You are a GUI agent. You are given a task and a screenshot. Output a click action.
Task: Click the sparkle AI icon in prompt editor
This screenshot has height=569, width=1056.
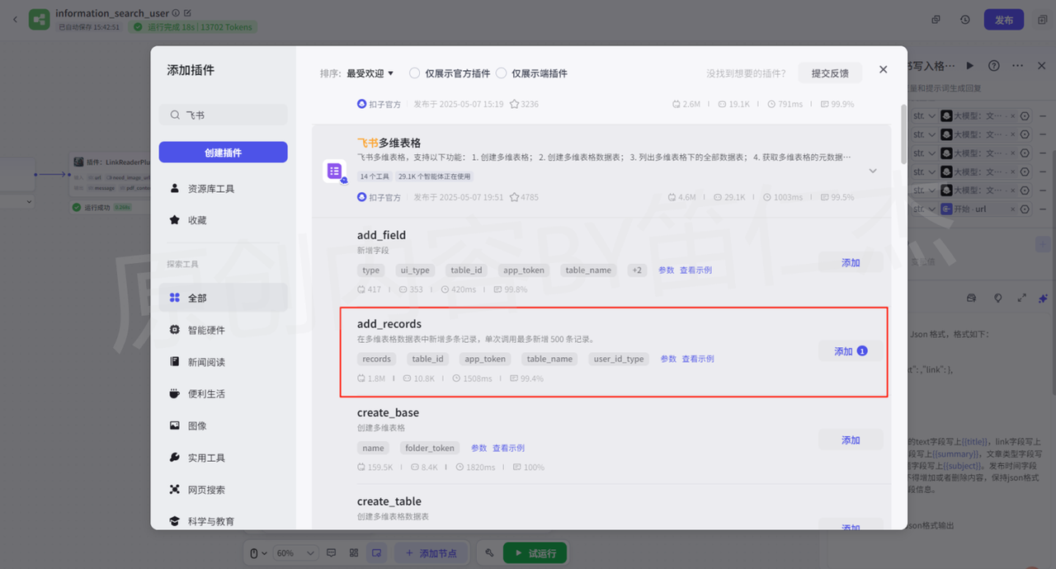[1043, 298]
